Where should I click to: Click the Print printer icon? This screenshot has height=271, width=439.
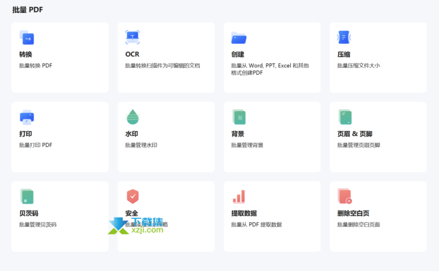[27, 117]
